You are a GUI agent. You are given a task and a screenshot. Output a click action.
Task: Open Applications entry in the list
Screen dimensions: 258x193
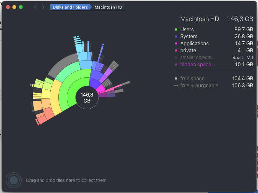pyautogui.click(x=214, y=43)
